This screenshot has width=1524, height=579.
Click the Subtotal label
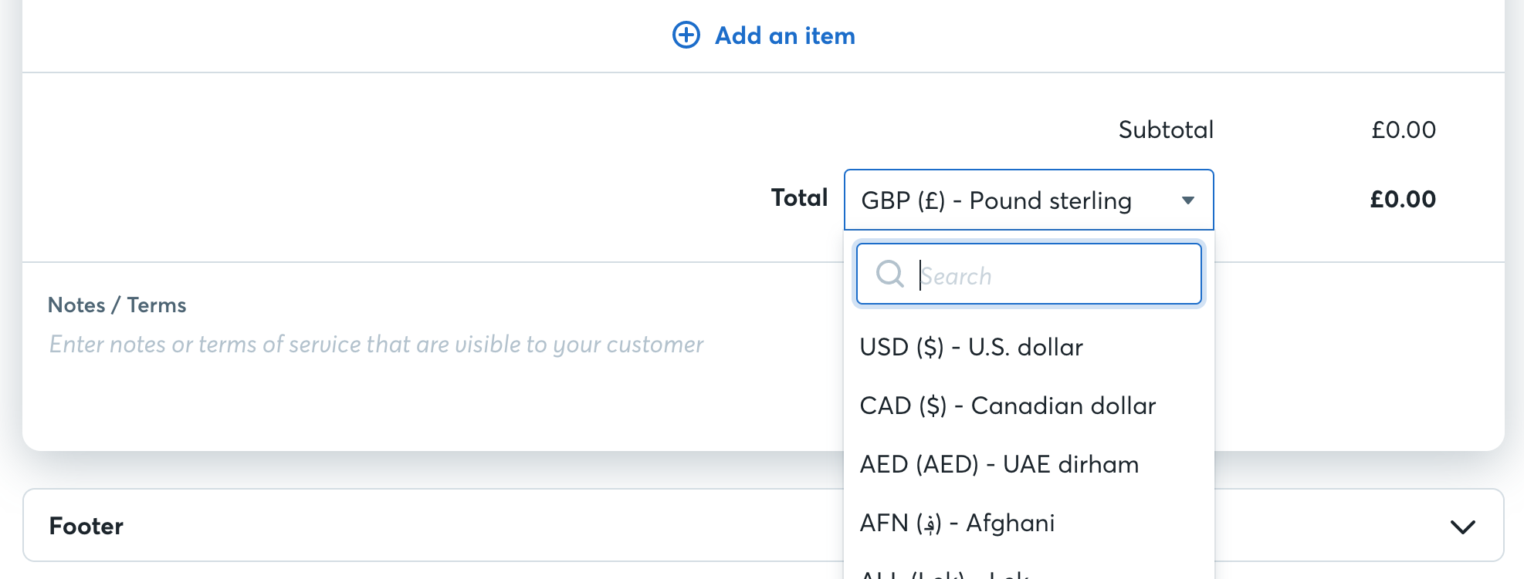click(x=1166, y=130)
